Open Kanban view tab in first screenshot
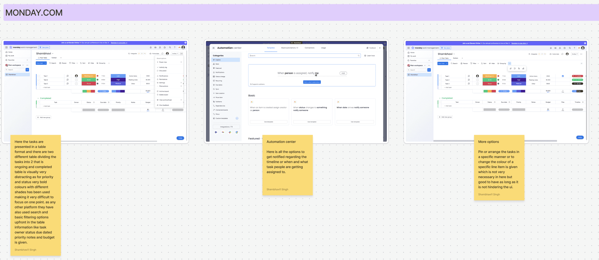Viewport: 599px width, 260px height. (54, 58)
